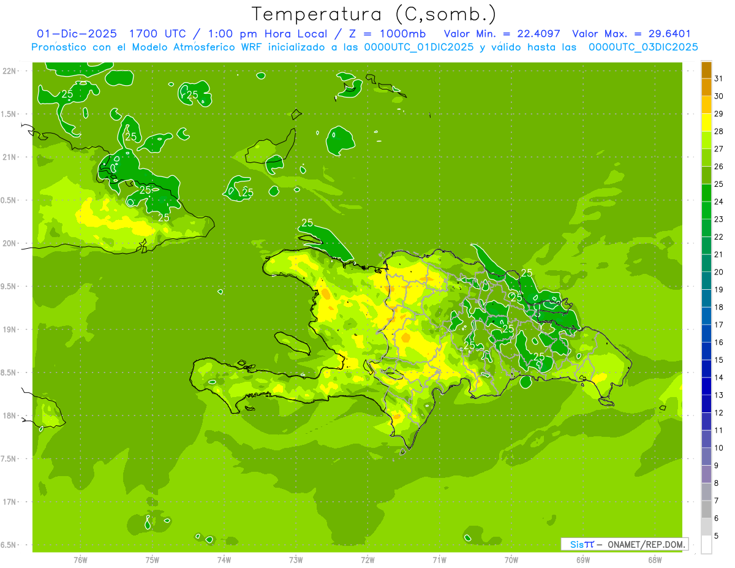Select the end time "0000UTC_03DIC2025"
The image size is (735, 568).
[643, 47]
